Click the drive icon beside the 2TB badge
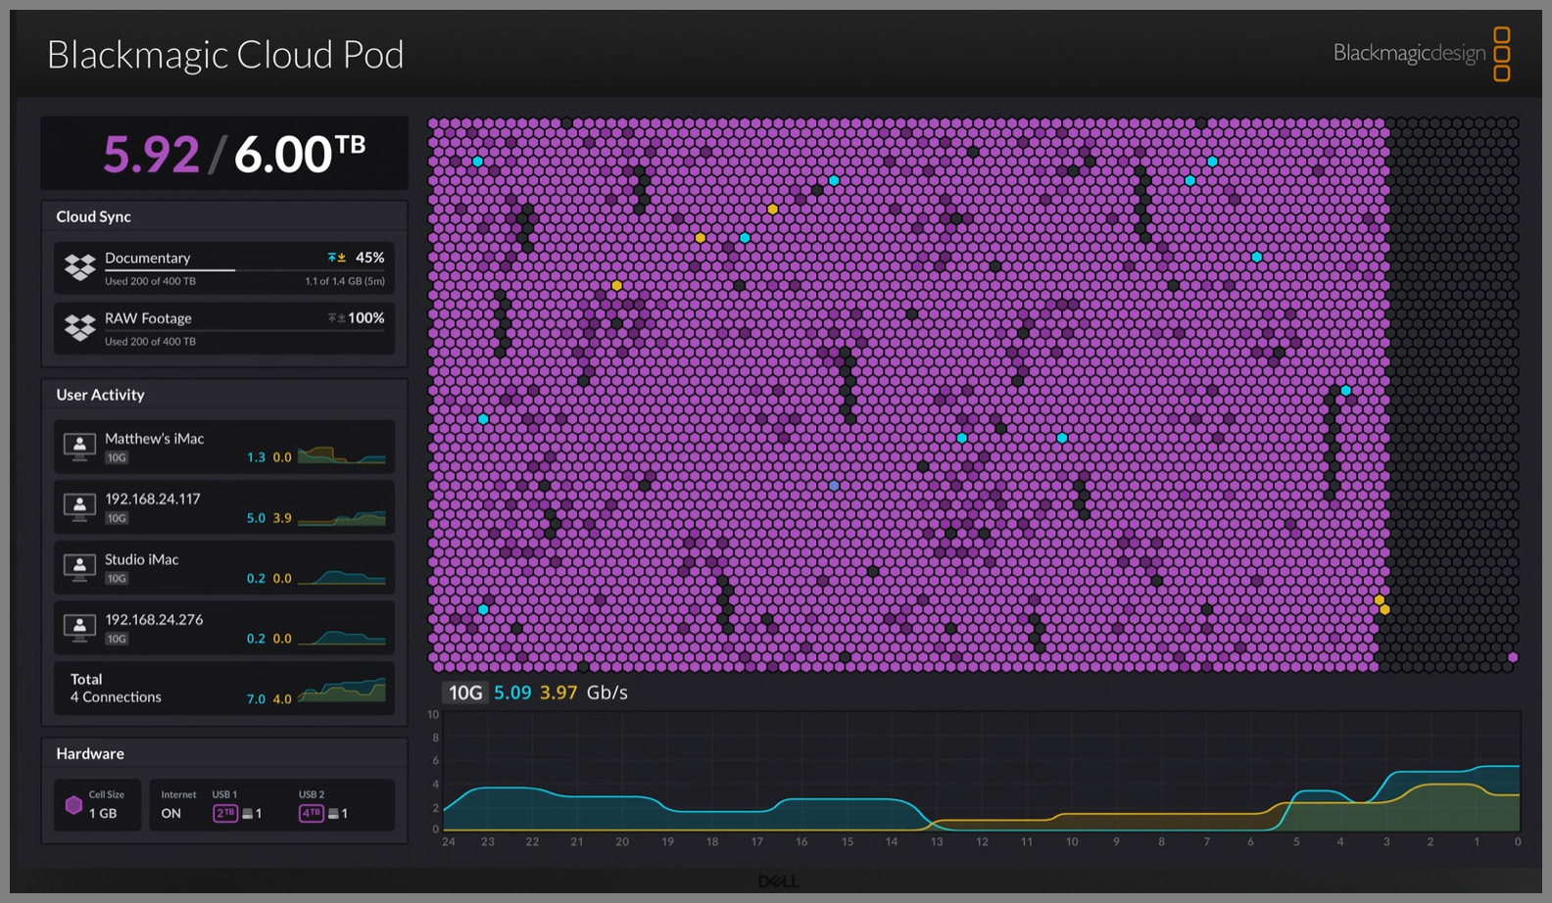 click(x=248, y=814)
